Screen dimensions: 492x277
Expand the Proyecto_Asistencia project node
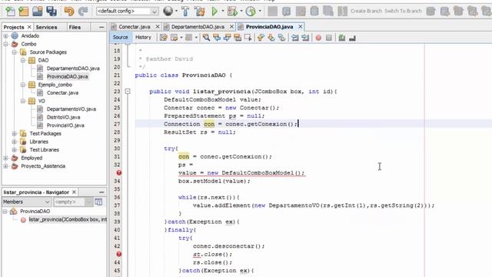(x=5, y=166)
